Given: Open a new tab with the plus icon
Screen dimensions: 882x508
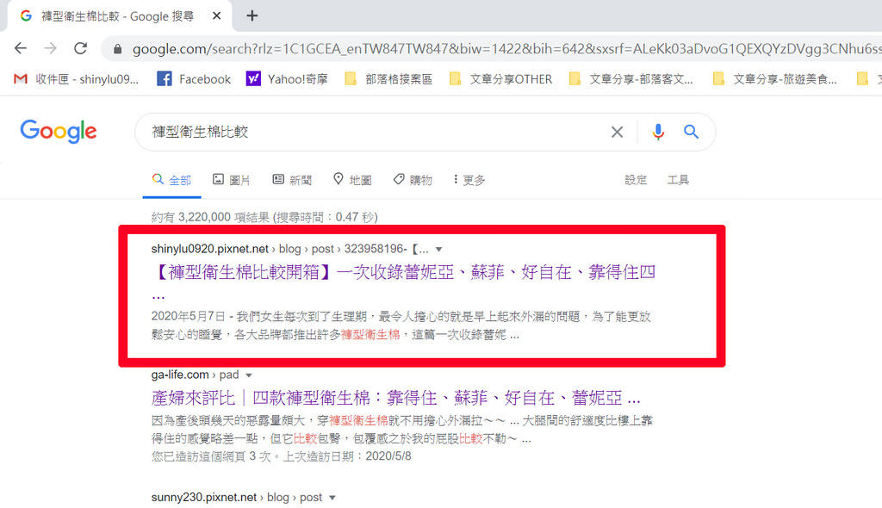Looking at the screenshot, I should (252, 15).
